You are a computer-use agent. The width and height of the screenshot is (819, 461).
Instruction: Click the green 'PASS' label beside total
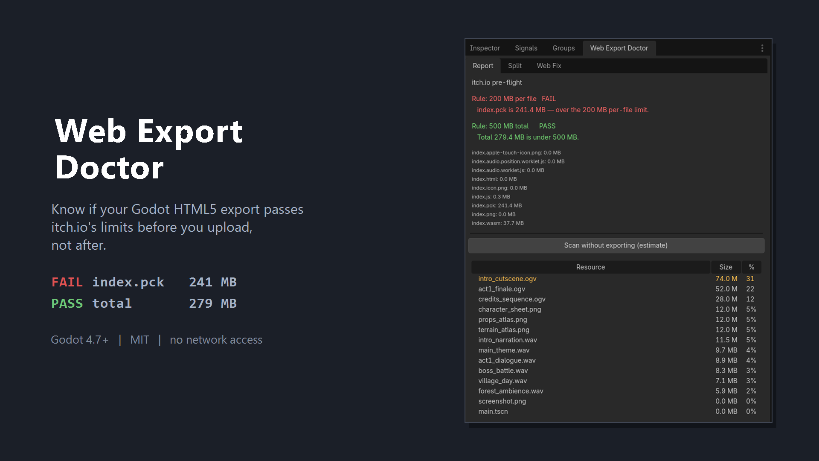point(67,303)
